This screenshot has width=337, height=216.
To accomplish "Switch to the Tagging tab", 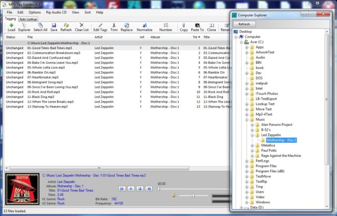I will tap(11, 18).
